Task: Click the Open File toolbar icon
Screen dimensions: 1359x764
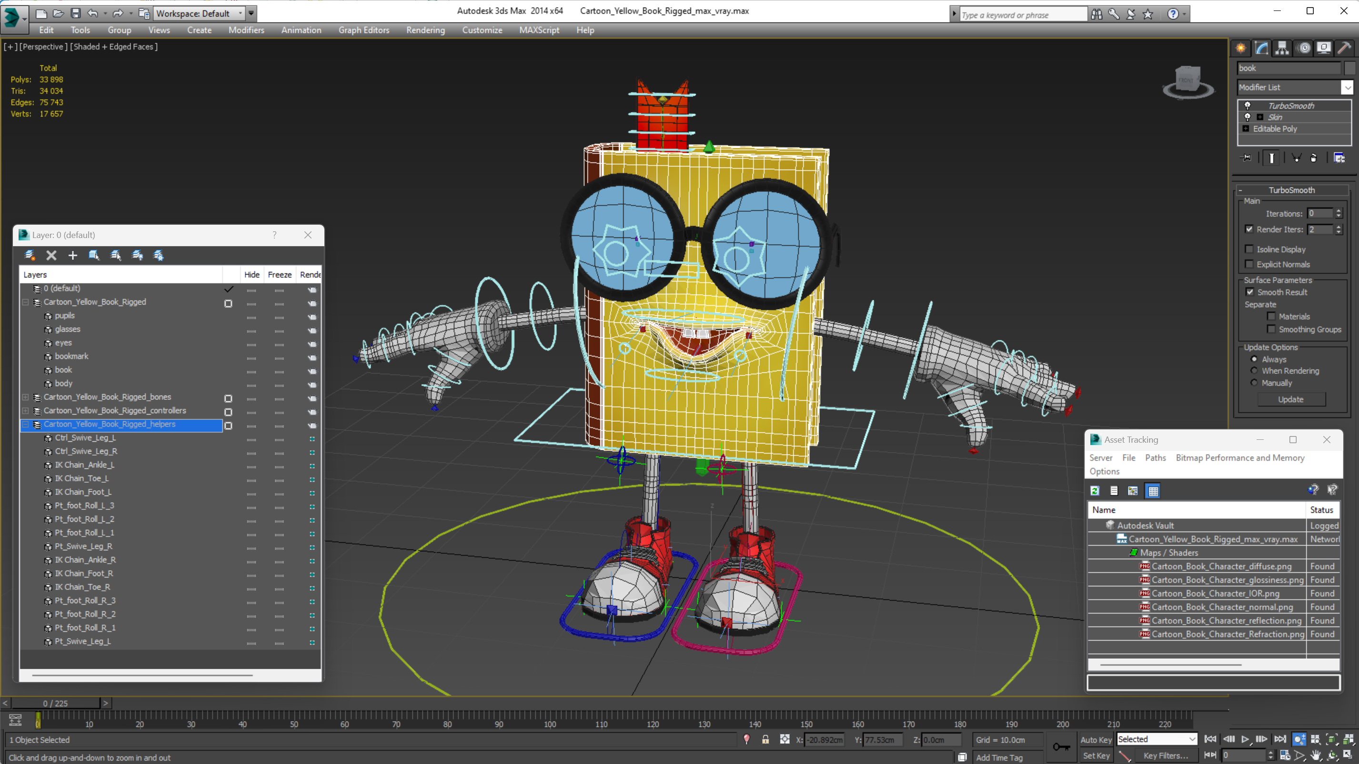Action: (58, 13)
